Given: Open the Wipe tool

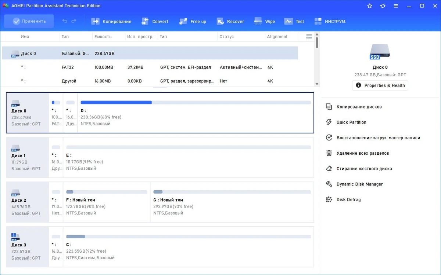Looking at the screenshot, I should pos(264,22).
